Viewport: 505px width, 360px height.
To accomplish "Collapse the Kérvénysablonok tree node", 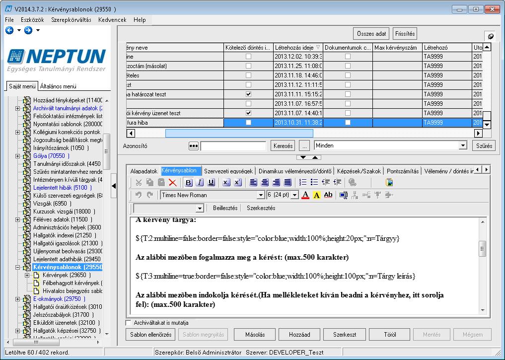I will 18,267.
